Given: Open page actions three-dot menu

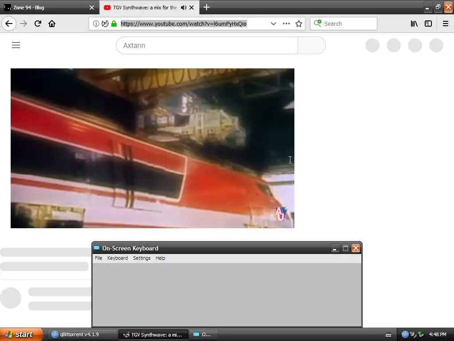Looking at the screenshot, I should (286, 24).
